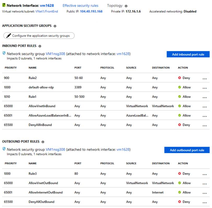Open the ellipsis menu for default-allow-rdp rule

[204, 87]
